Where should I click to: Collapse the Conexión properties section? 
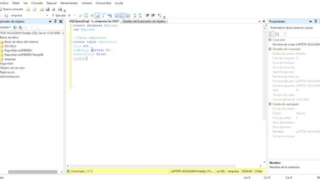[270, 40]
